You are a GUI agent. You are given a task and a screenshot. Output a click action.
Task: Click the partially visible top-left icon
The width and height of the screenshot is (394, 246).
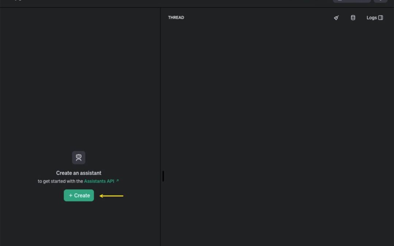18,1
